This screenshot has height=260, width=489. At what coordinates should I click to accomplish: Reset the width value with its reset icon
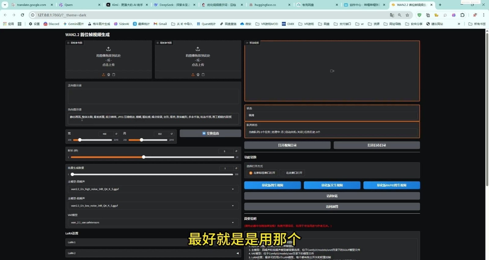pyautogui.click(x=116, y=134)
